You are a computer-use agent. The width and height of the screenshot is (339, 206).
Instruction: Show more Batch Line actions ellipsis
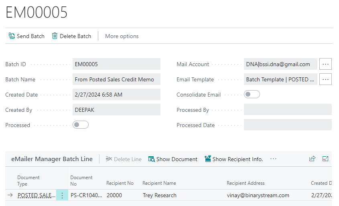click(x=273, y=159)
